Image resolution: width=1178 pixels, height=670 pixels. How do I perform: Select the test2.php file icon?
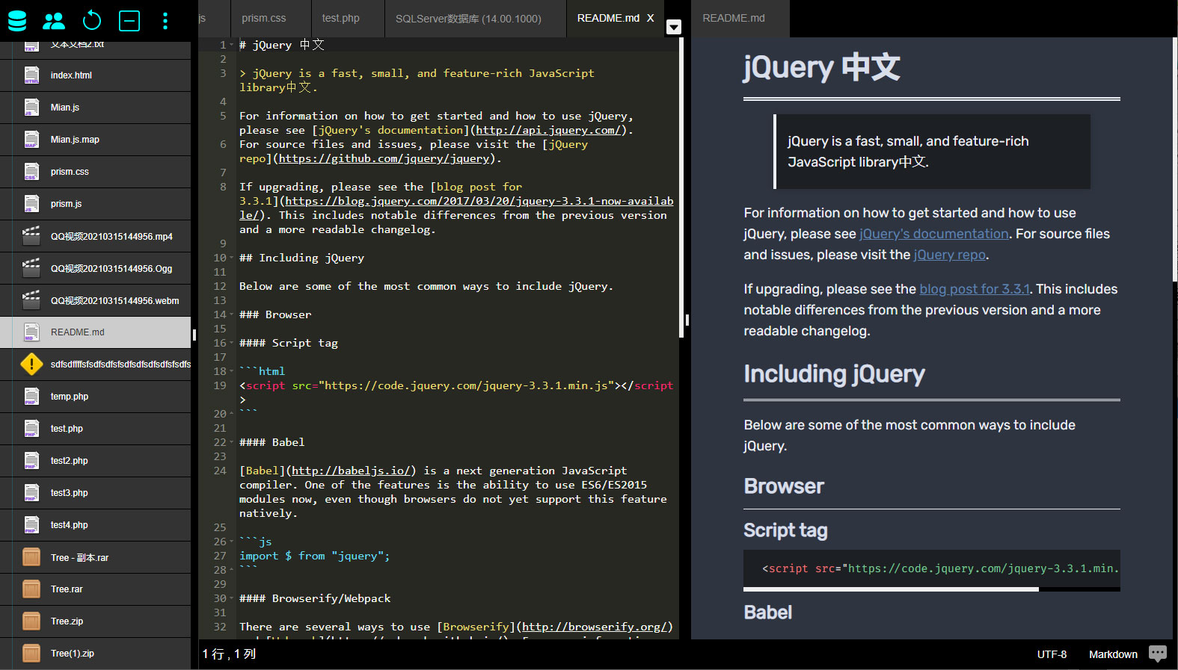click(31, 461)
